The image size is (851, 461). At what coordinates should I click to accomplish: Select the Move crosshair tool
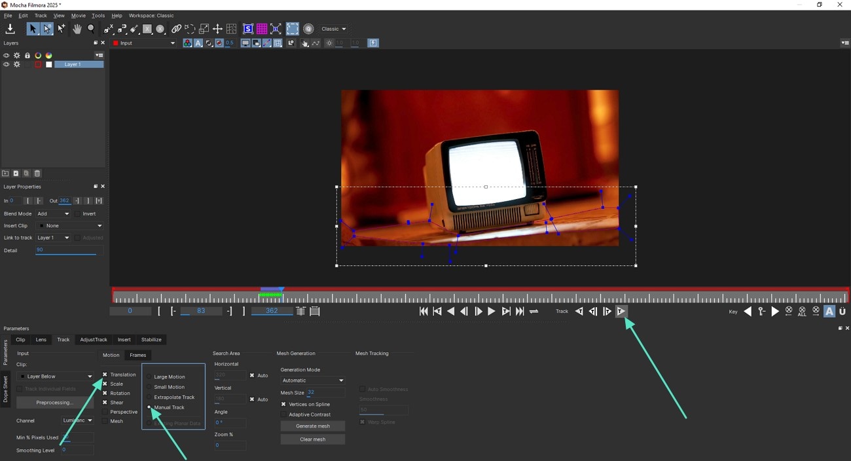[217, 29]
